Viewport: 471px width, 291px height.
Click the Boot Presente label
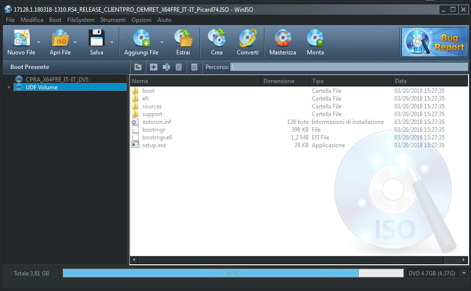[30, 67]
